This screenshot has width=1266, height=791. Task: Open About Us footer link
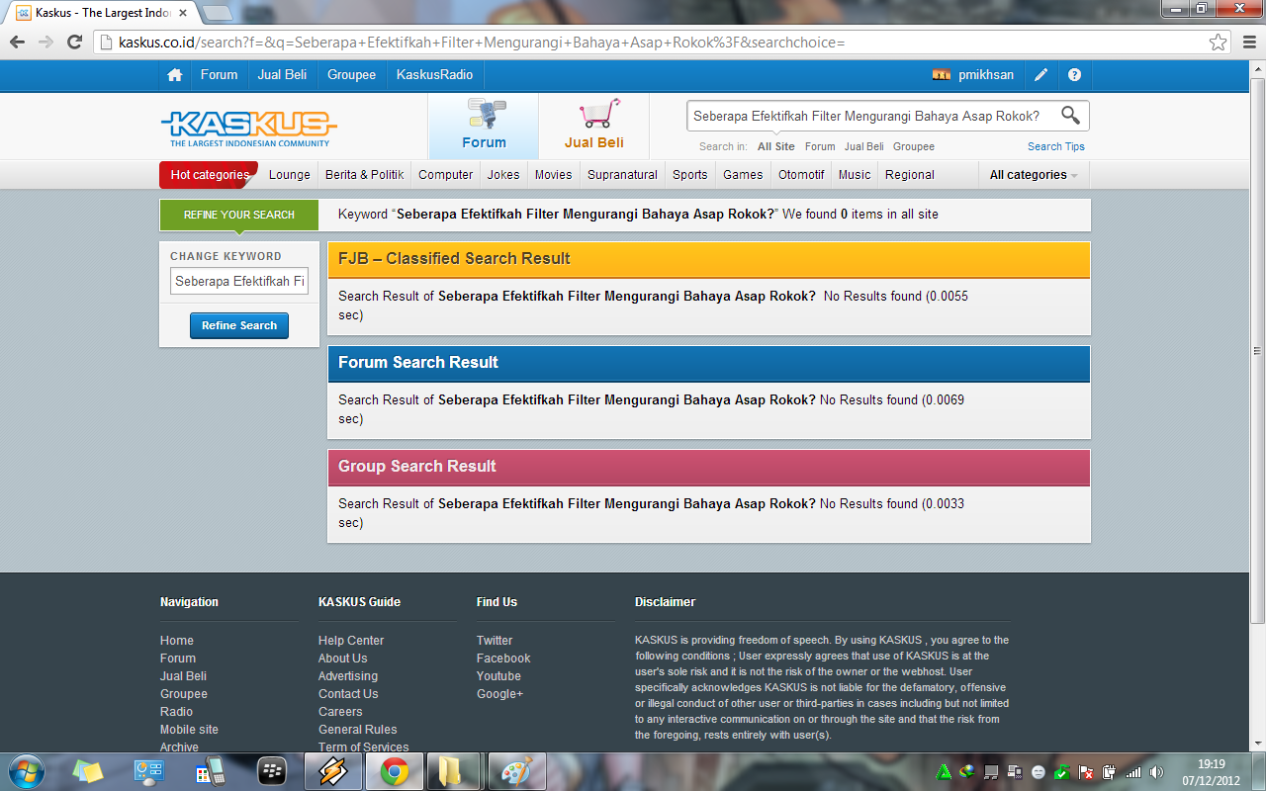point(342,659)
